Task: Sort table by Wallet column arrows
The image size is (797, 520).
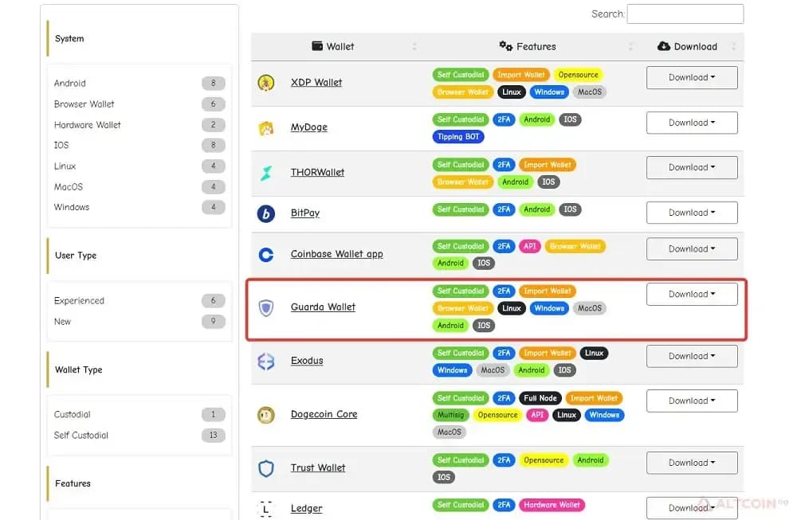Action: 414,47
